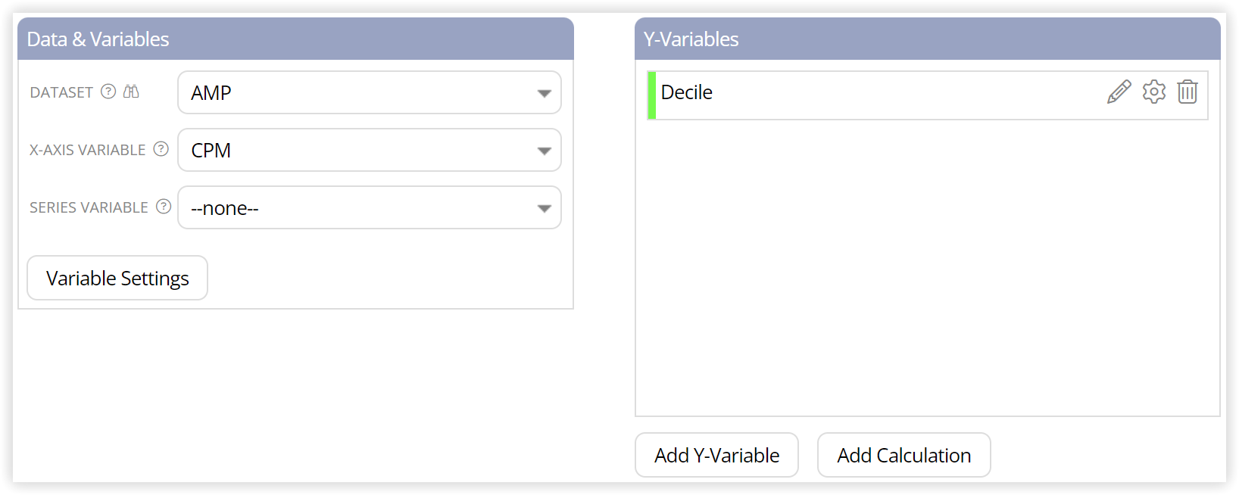The width and height of the screenshot is (1239, 495).
Task: Click the Add Y-Variable button
Action: [x=716, y=455]
